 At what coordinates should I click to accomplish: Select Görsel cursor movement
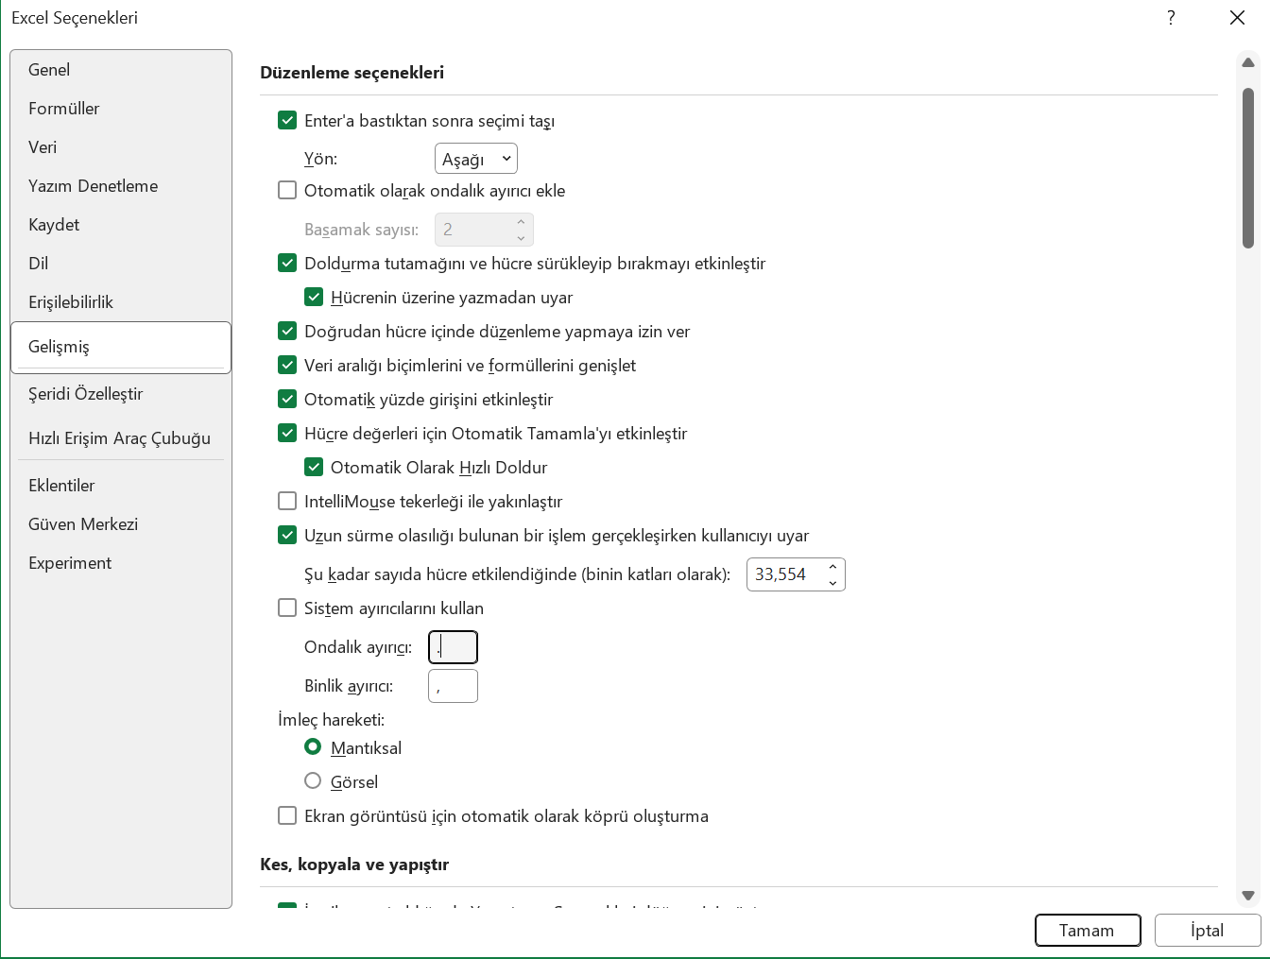313,780
